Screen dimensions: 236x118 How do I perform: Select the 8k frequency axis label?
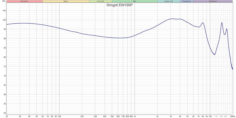point(203,116)
